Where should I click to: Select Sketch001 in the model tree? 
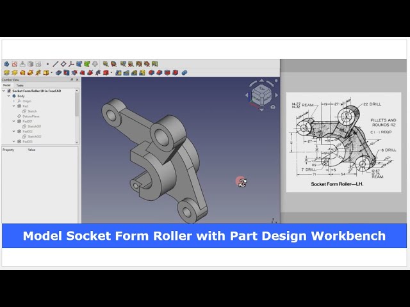(34, 126)
